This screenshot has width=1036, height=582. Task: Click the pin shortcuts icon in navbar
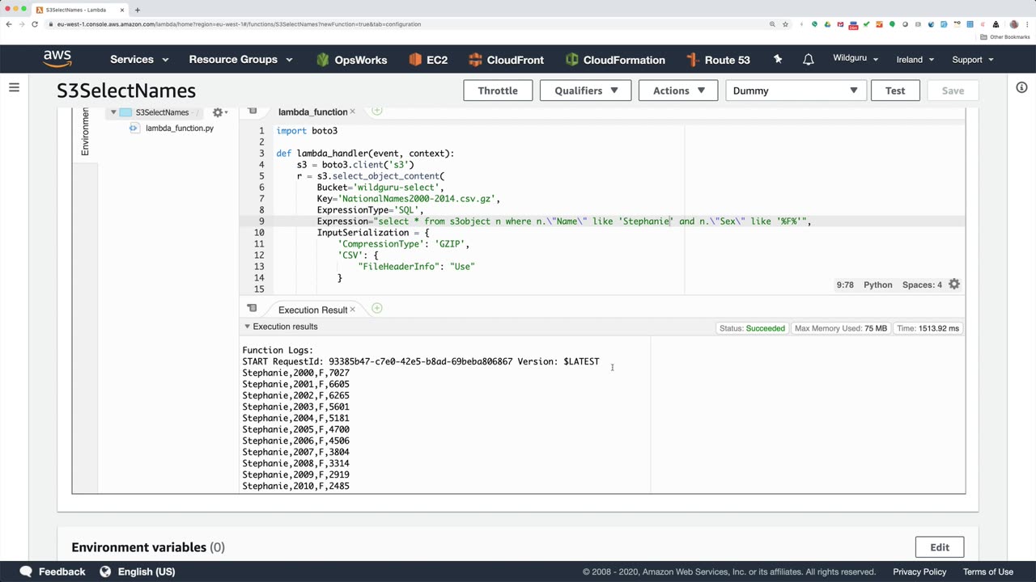[x=778, y=60]
